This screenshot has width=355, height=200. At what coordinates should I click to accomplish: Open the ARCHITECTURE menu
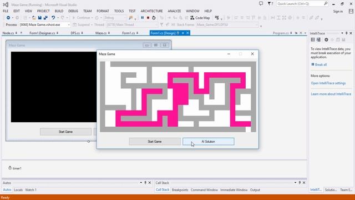click(x=151, y=11)
